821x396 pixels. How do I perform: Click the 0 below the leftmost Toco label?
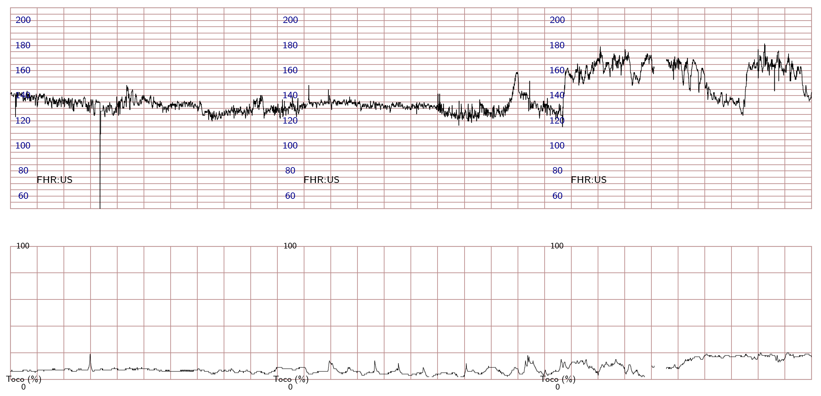23,387
